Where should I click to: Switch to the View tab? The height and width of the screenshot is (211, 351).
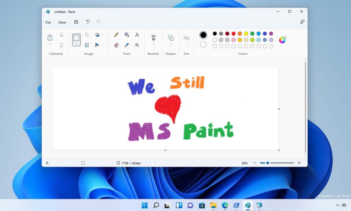[62, 22]
